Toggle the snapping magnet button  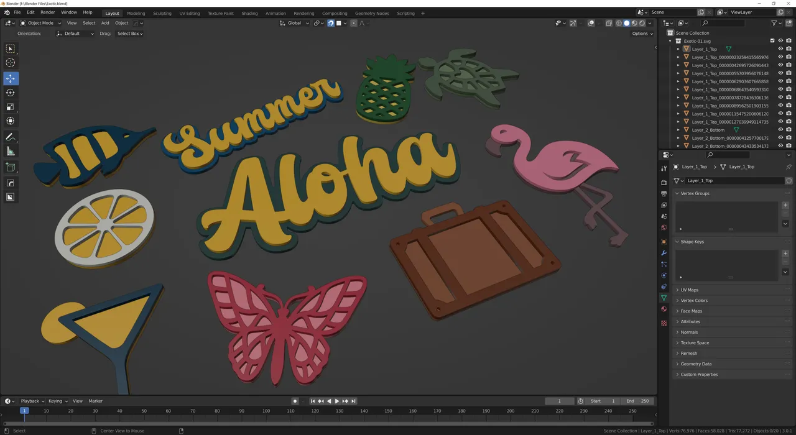point(330,23)
